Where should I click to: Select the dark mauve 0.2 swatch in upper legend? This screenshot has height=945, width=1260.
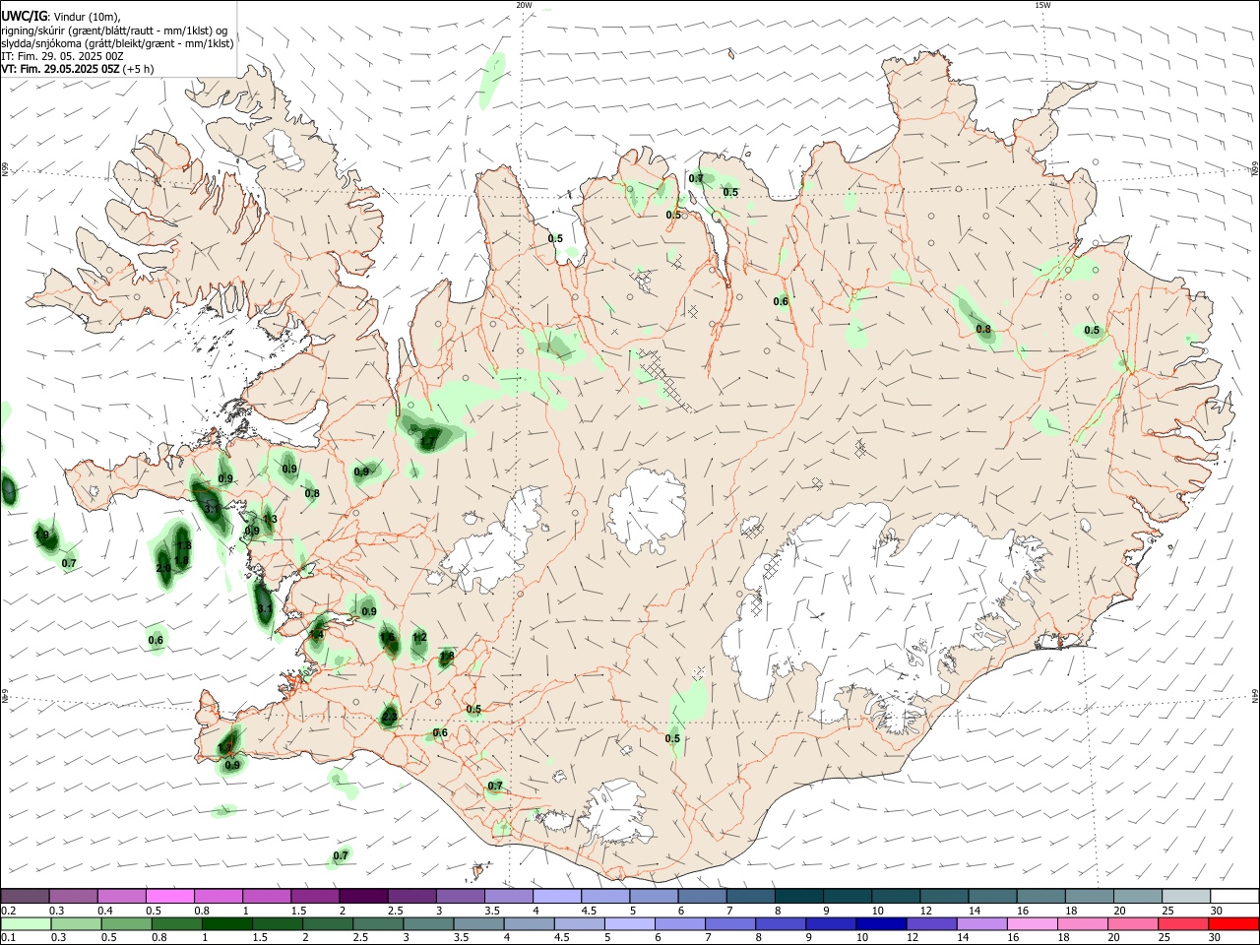(25, 896)
